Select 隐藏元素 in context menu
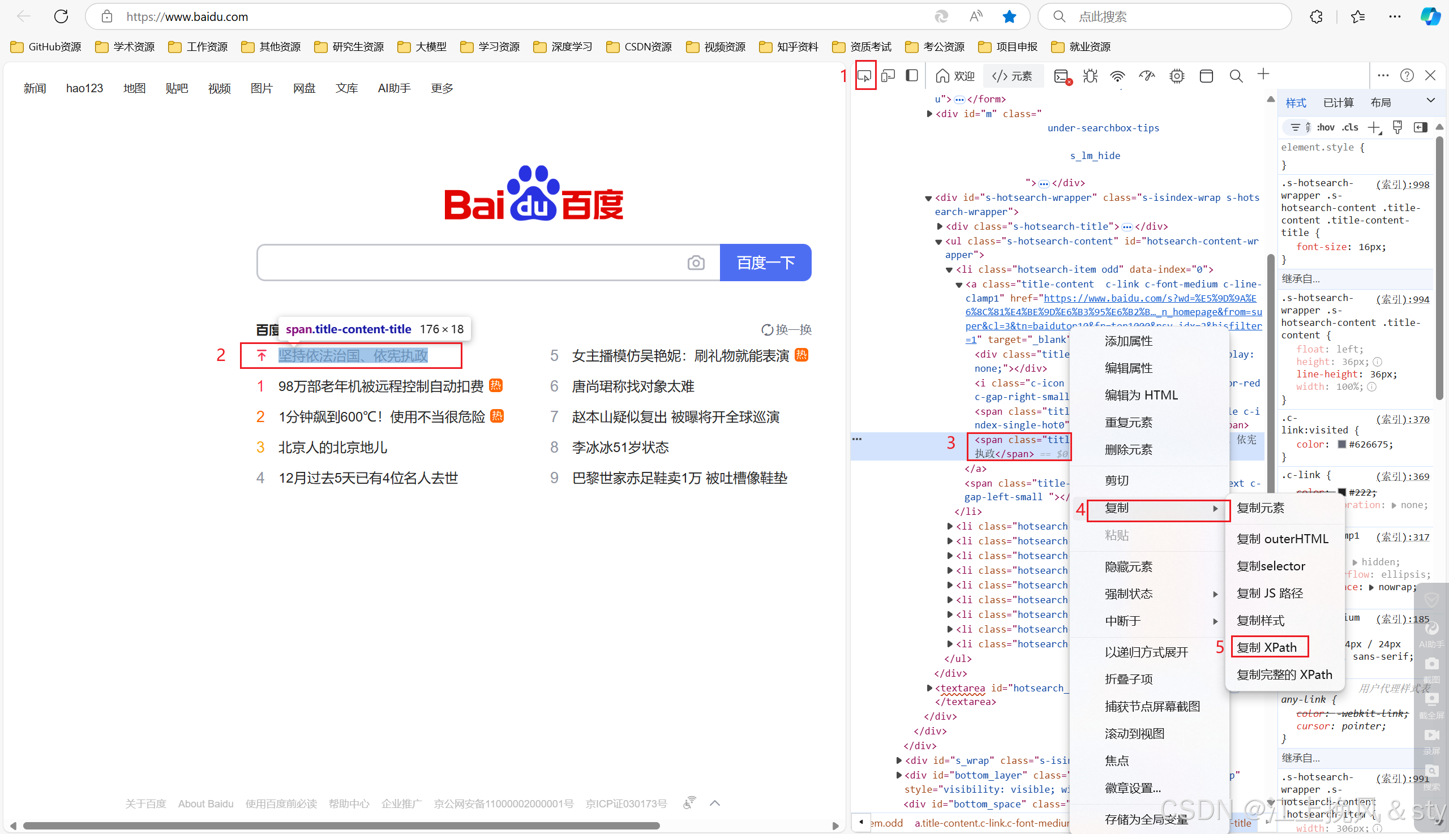 tap(1129, 566)
